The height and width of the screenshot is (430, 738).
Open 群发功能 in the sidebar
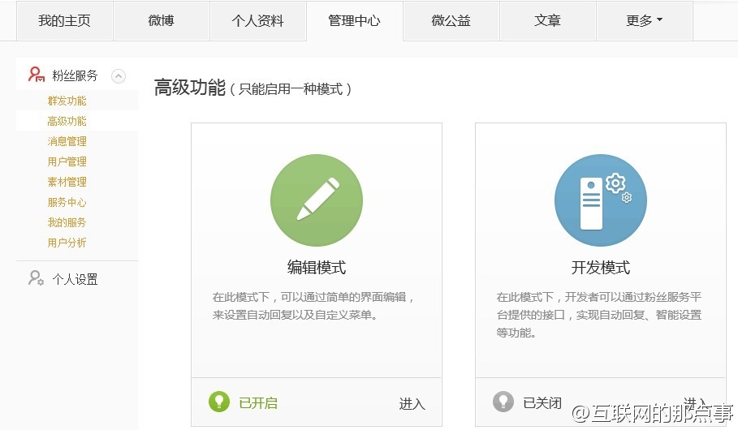pos(67,101)
